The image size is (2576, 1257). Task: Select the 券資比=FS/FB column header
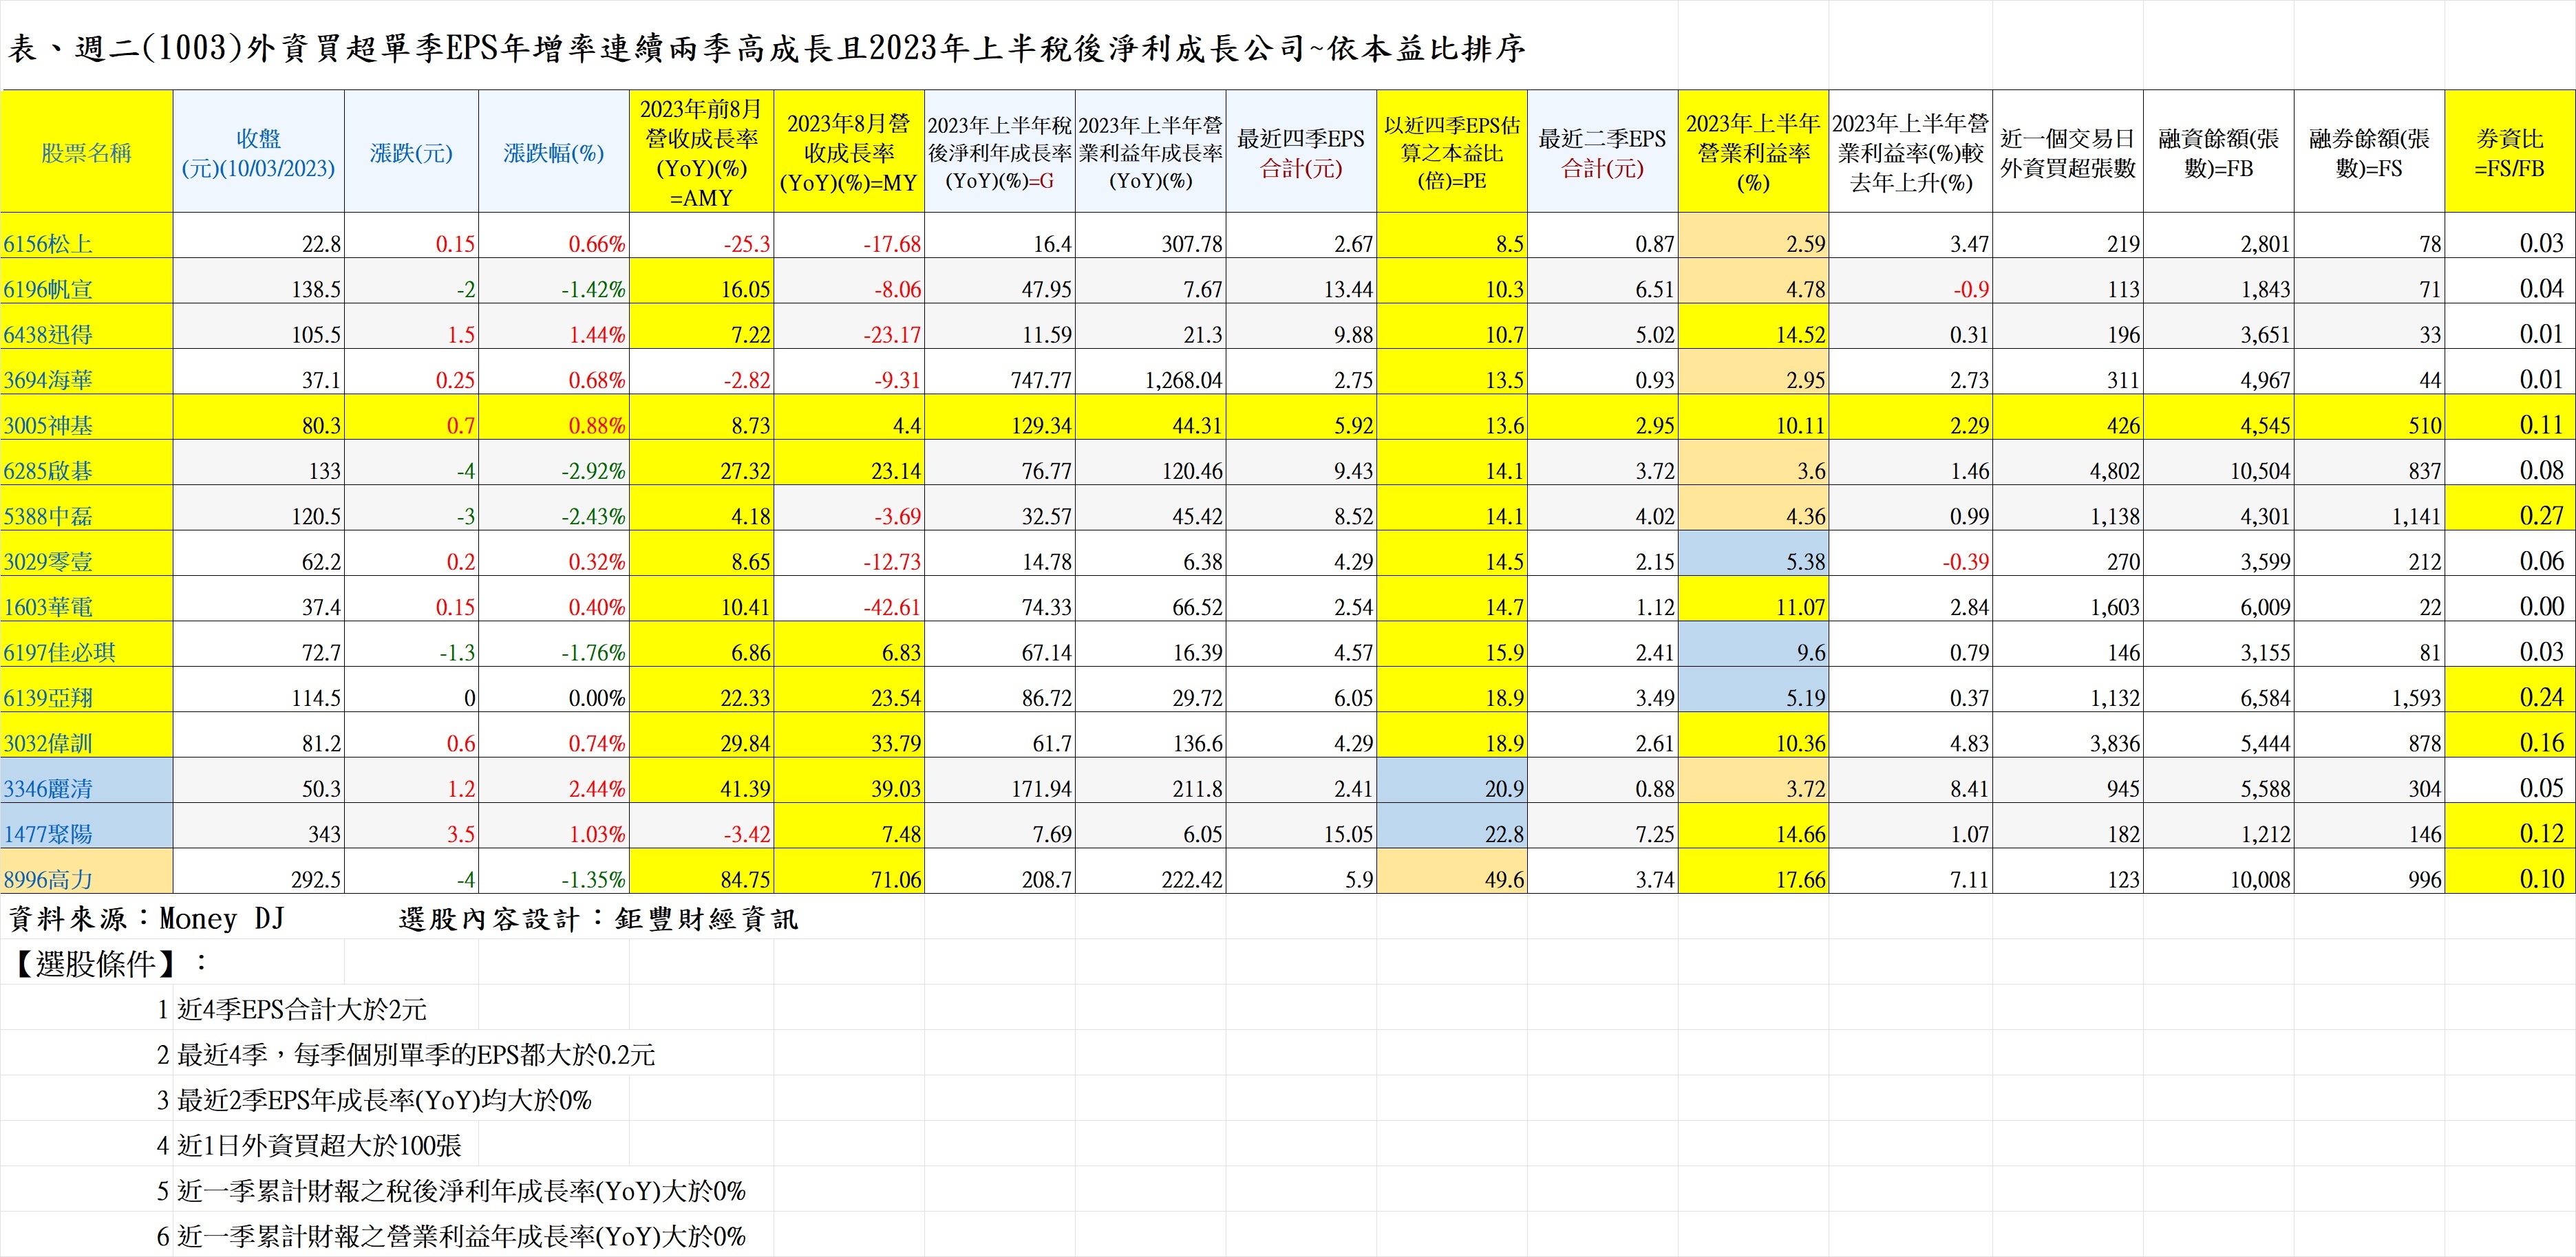pos(2509,153)
